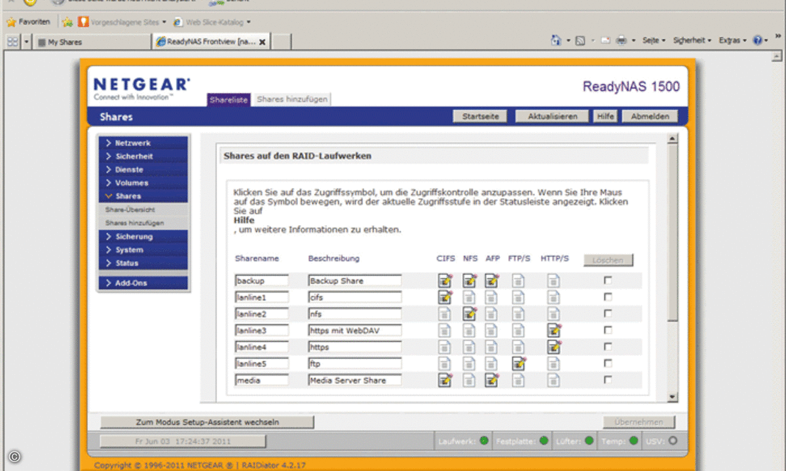Open CIFS access settings for lanline1 share
This screenshot has height=471, width=786.
pyautogui.click(x=445, y=297)
